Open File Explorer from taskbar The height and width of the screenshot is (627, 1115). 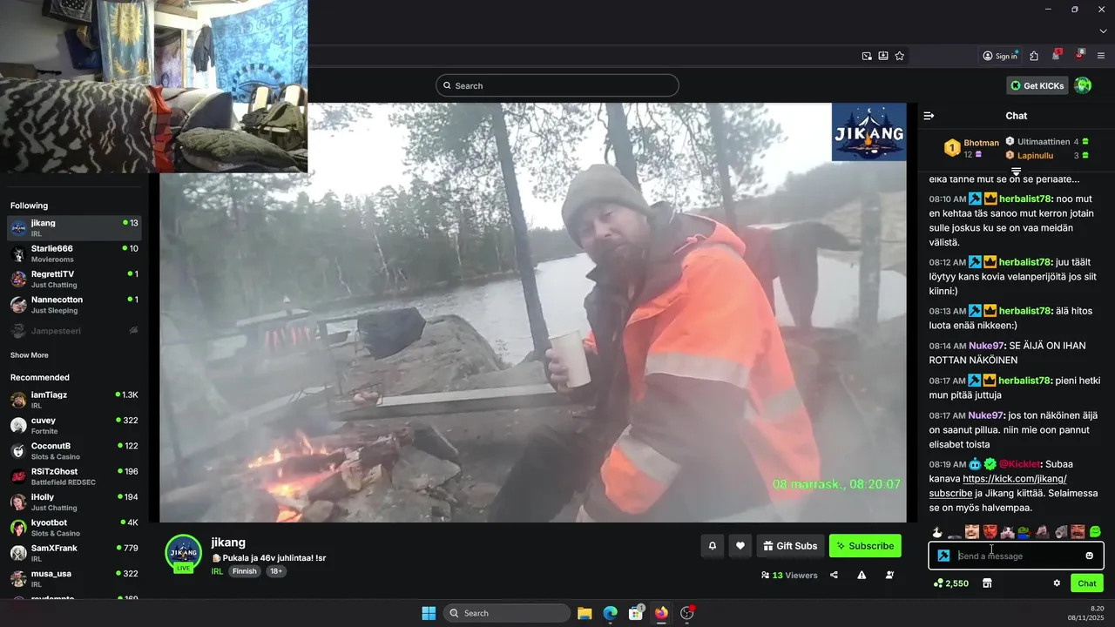click(585, 613)
